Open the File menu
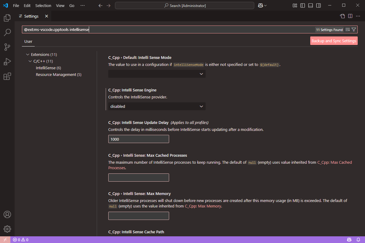The width and height of the screenshot is (365, 243). point(16,5)
